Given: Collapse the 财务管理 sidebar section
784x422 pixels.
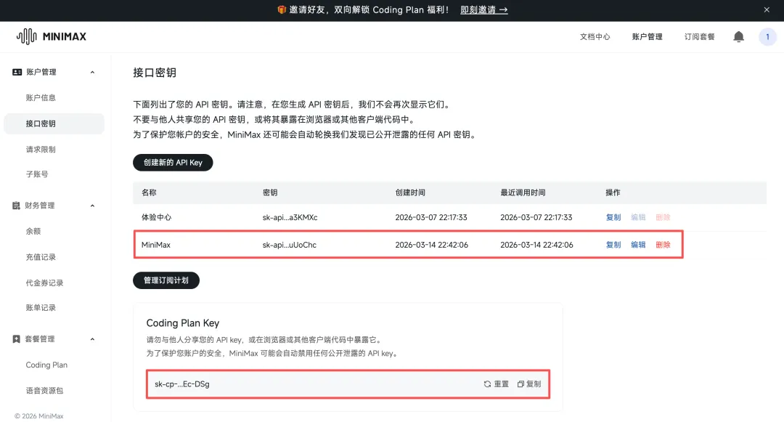Looking at the screenshot, I should [x=92, y=206].
